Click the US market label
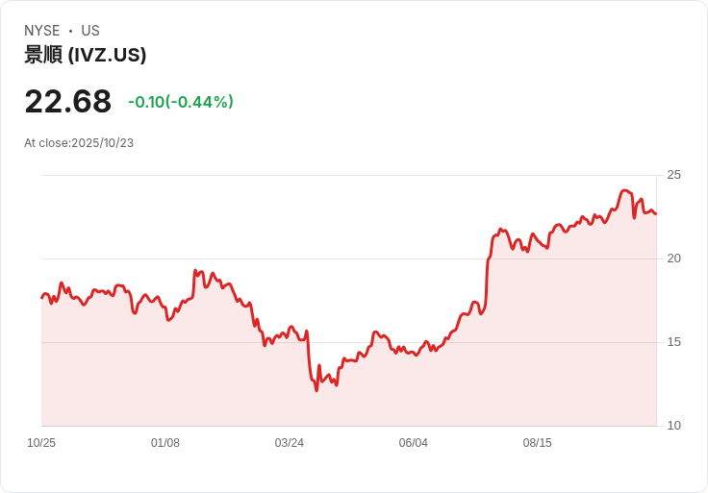 click(90, 31)
